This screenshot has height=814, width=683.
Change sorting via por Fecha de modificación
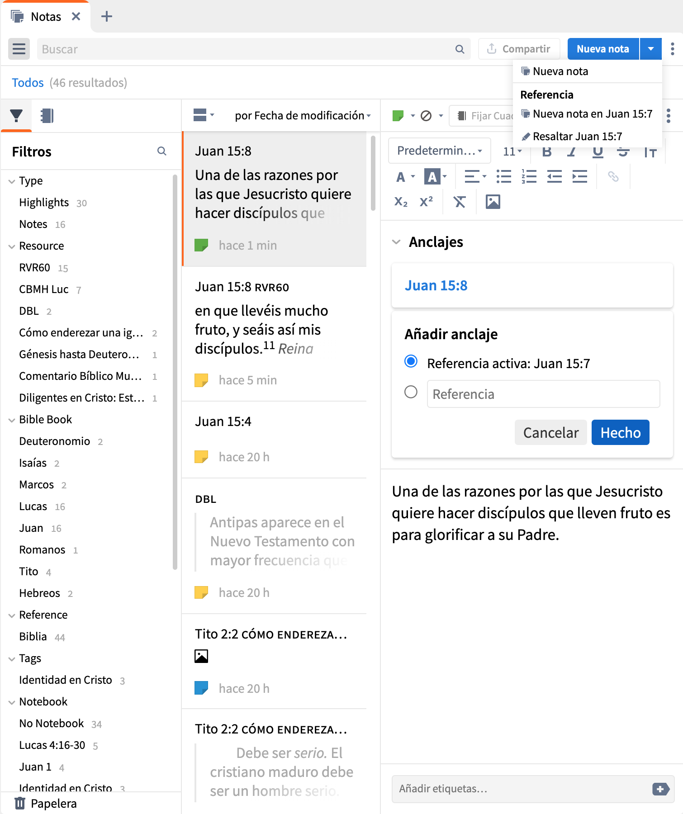(303, 116)
